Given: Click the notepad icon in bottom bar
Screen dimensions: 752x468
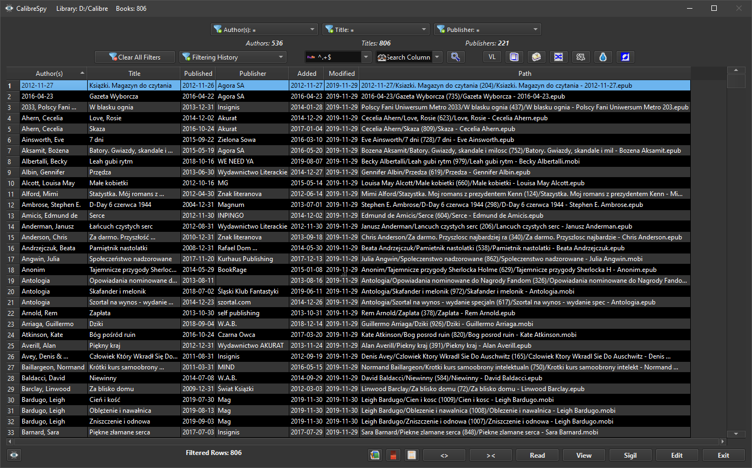Looking at the screenshot, I should (412, 456).
